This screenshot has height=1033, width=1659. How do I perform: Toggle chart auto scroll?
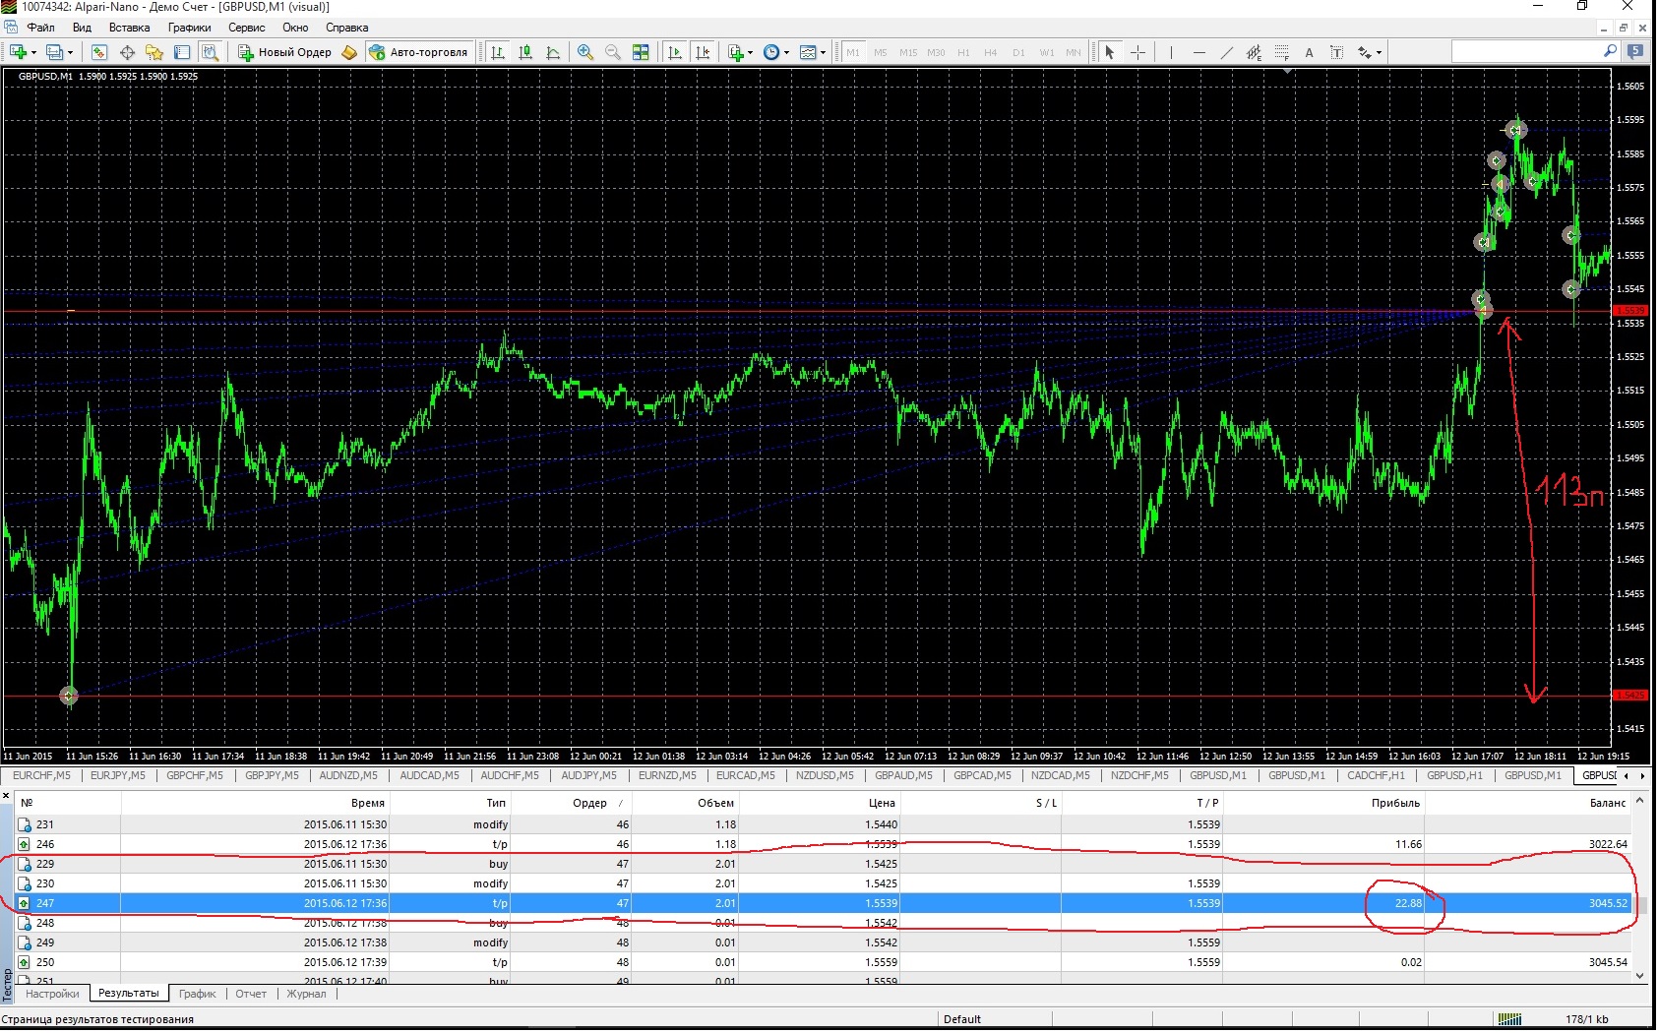[x=675, y=52]
